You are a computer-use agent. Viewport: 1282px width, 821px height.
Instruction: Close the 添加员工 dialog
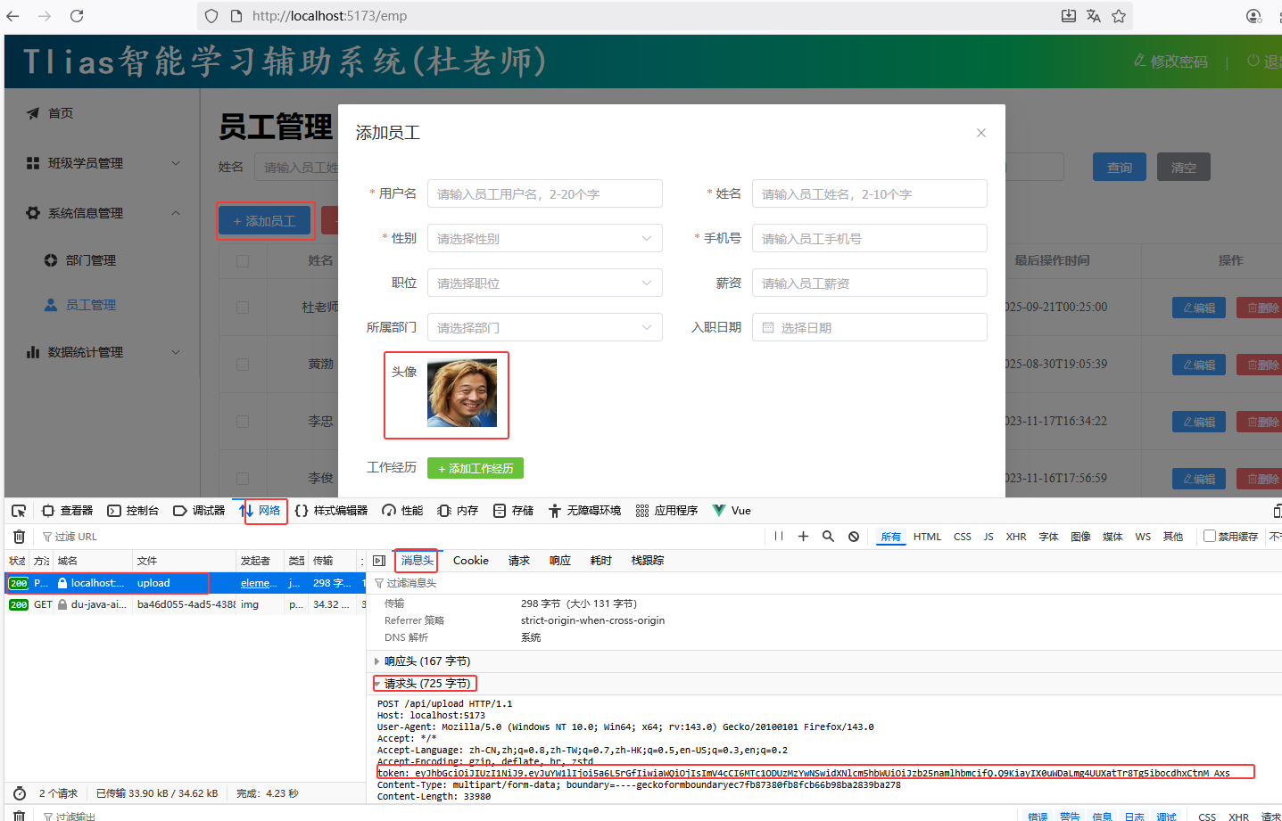[980, 133]
